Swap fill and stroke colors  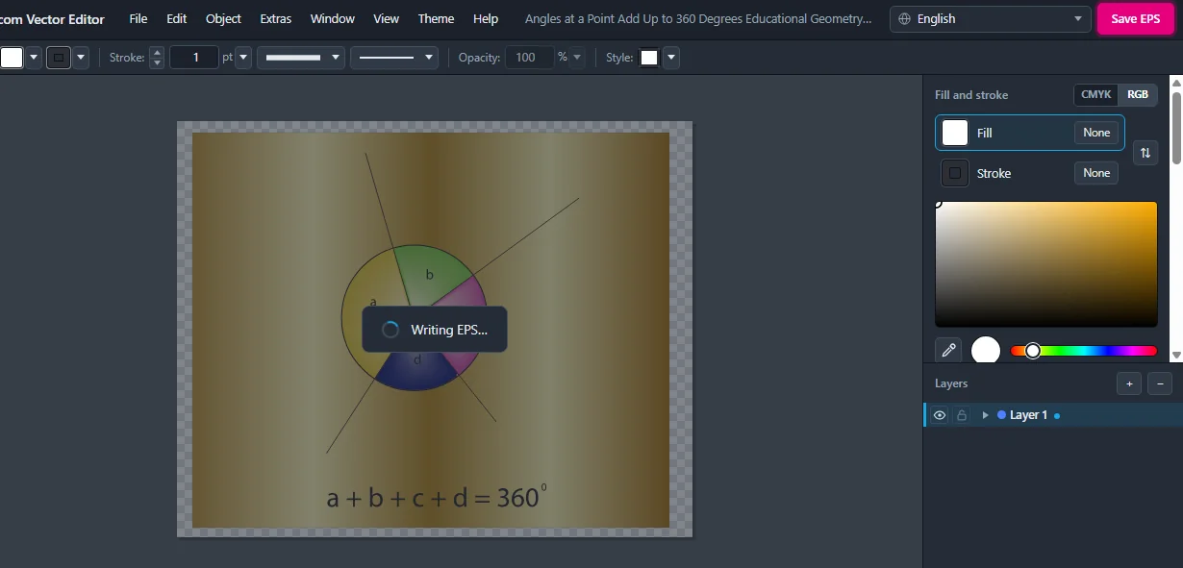coord(1145,153)
